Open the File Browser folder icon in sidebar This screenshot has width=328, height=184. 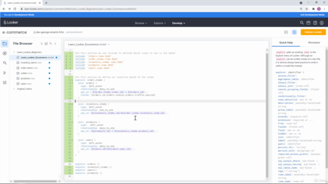coord(5,43)
